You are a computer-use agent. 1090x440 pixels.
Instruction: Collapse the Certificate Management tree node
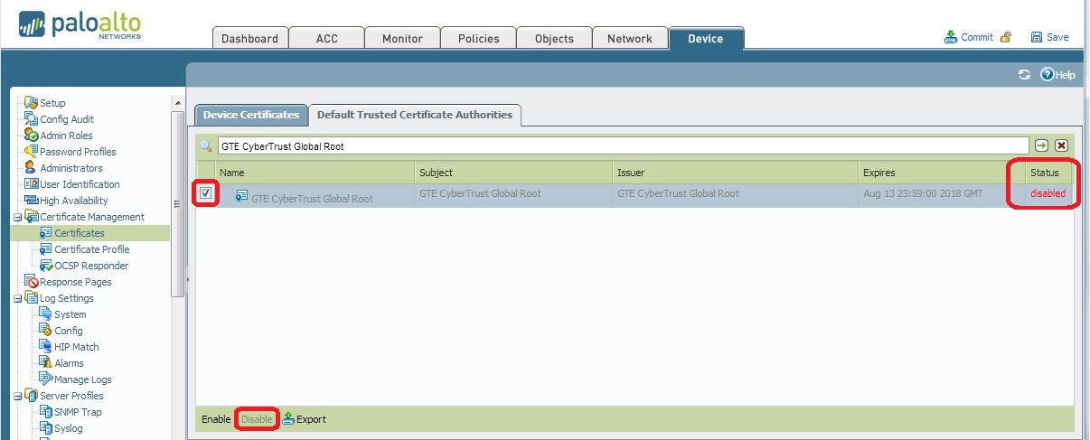(17, 217)
